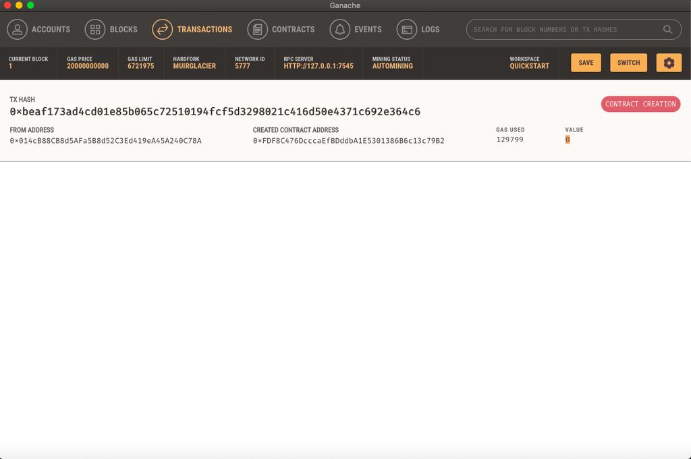The image size is (691, 459).
Task: Maximize the Ganache window with green button
Action: pyautogui.click(x=30, y=5)
